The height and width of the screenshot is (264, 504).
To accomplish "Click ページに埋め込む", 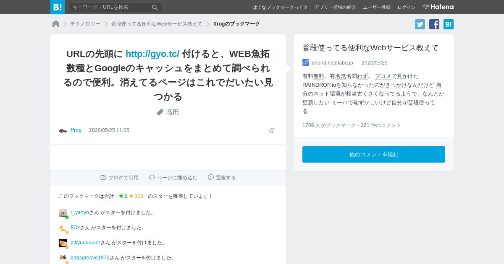I will pos(173,178).
